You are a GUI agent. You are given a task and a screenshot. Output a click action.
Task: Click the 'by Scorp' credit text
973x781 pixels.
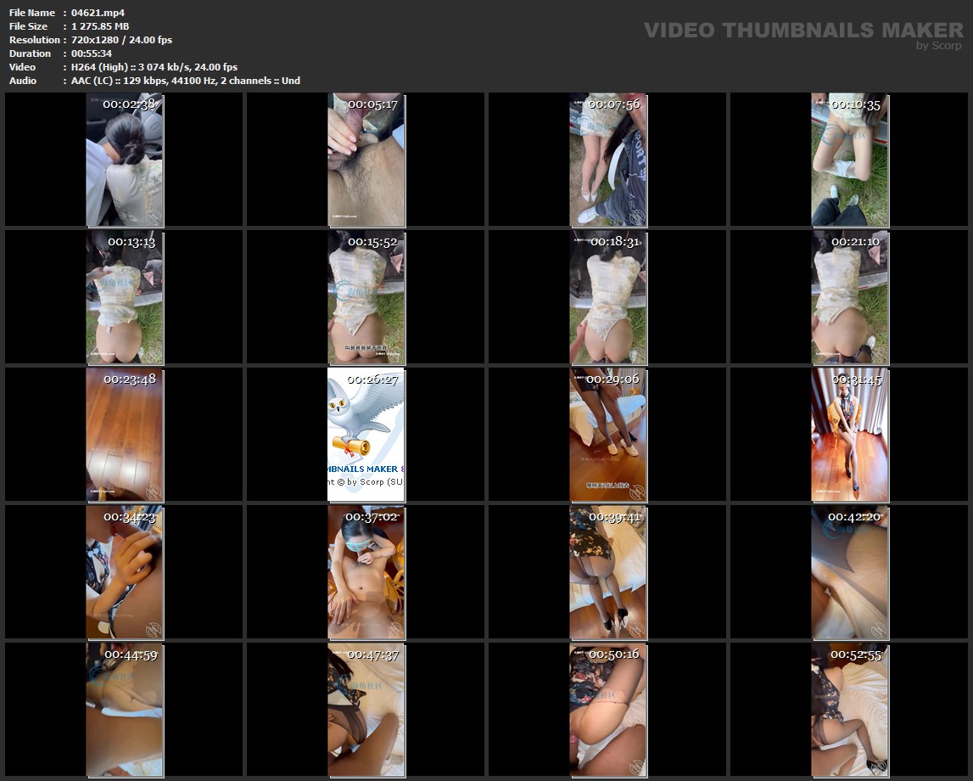coord(939,45)
